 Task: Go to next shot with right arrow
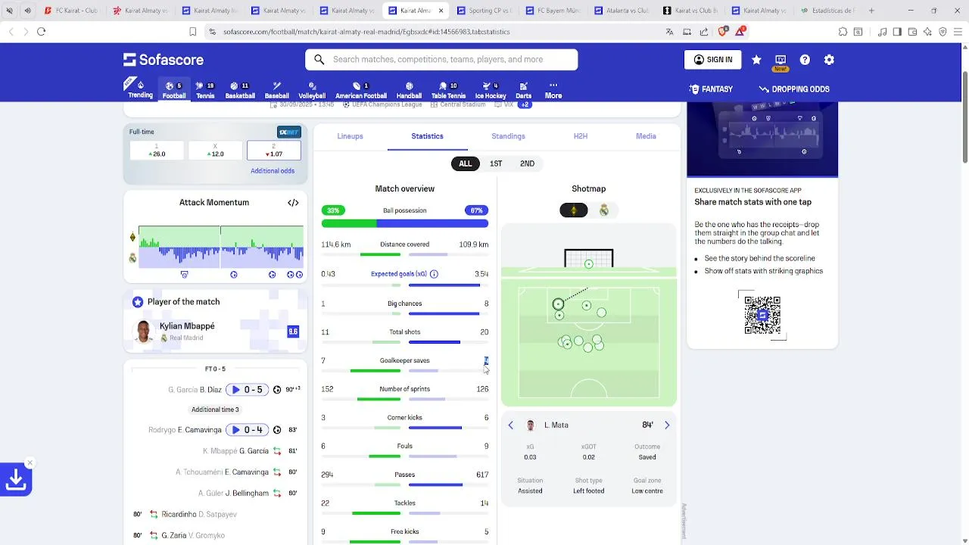coord(667,425)
